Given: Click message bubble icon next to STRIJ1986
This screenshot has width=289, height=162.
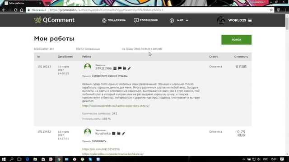Looking at the screenshot, I should (120, 68).
